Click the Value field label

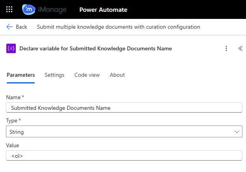coord(13,145)
